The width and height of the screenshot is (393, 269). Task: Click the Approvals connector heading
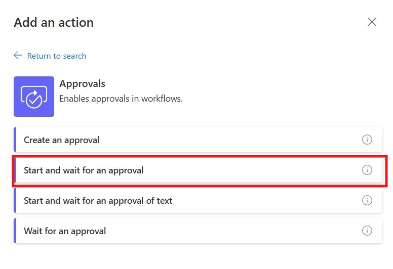82,83
